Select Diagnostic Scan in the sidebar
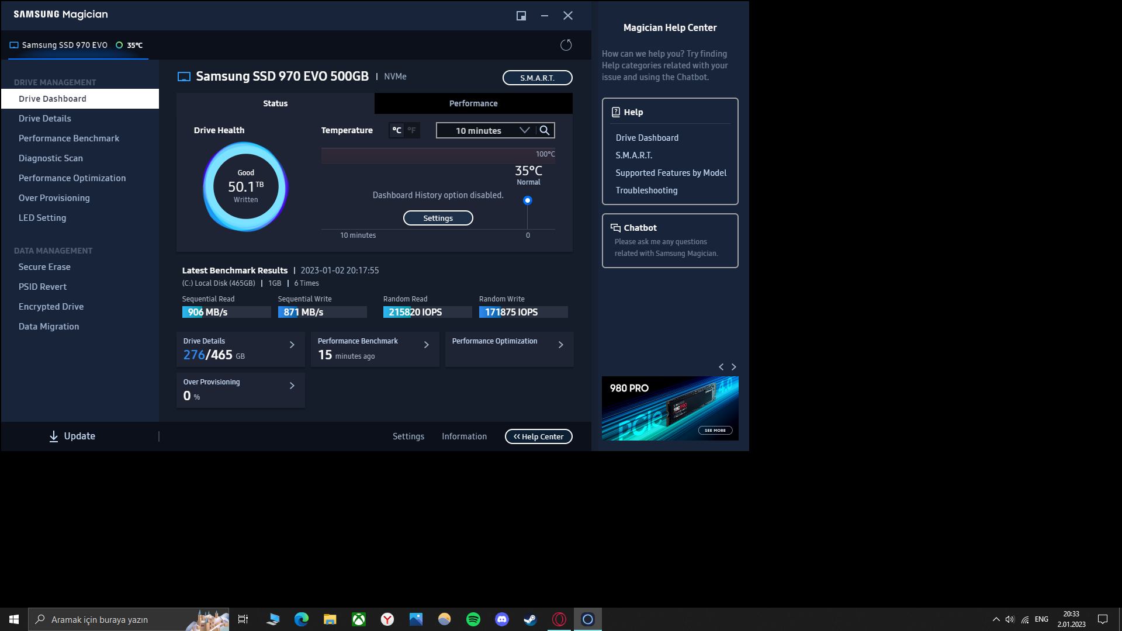This screenshot has height=631, width=1122. [x=51, y=158]
